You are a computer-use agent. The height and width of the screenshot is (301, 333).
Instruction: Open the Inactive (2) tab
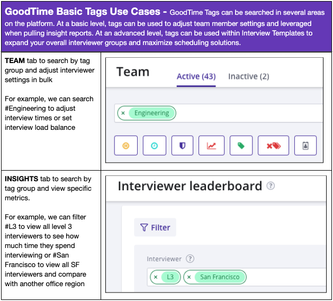coord(248,76)
